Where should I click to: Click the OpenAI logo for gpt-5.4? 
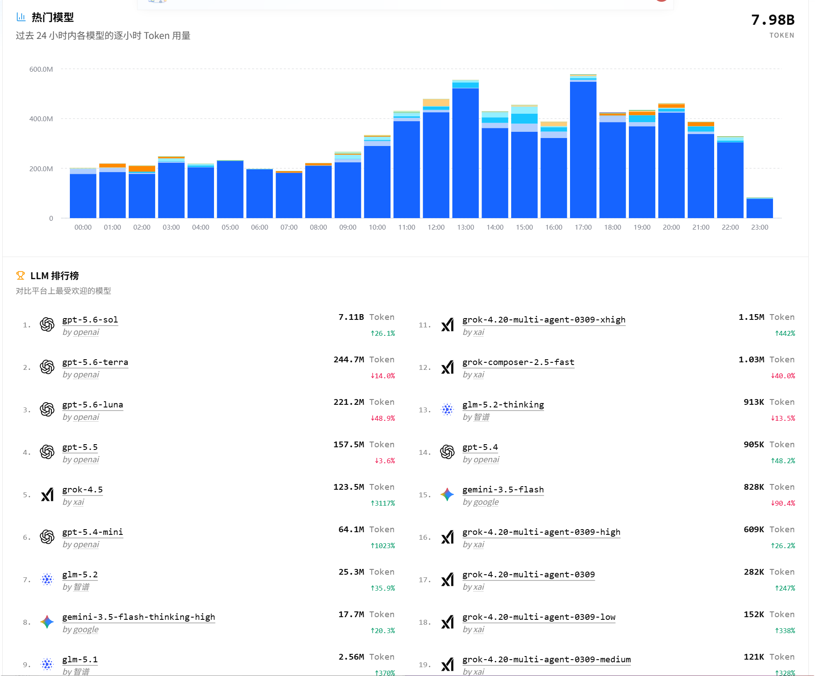click(x=448, y=452)
